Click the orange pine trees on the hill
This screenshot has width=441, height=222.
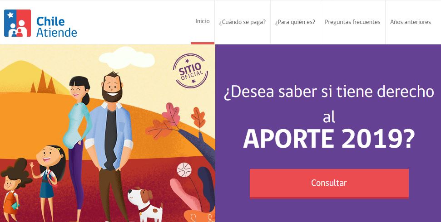43,82
